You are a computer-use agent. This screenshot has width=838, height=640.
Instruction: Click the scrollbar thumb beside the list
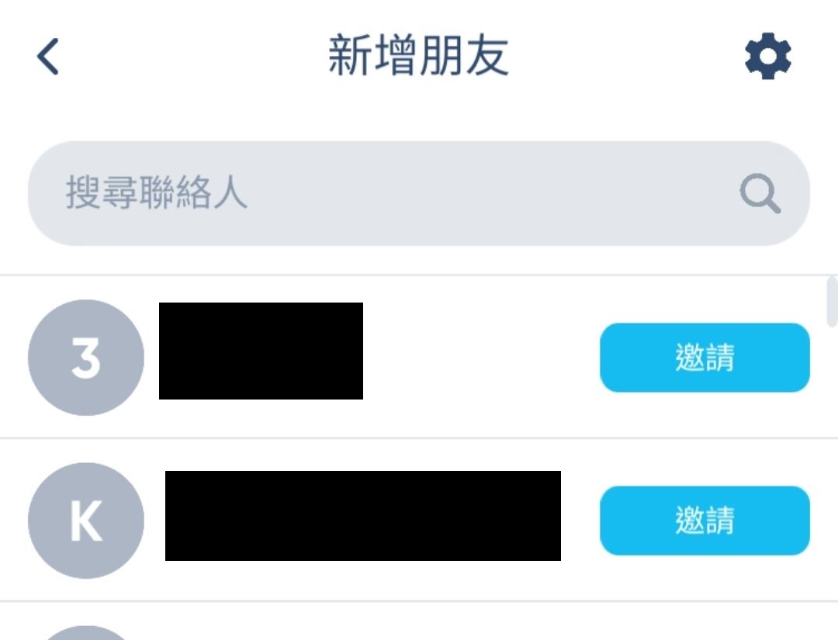(833, 301)
